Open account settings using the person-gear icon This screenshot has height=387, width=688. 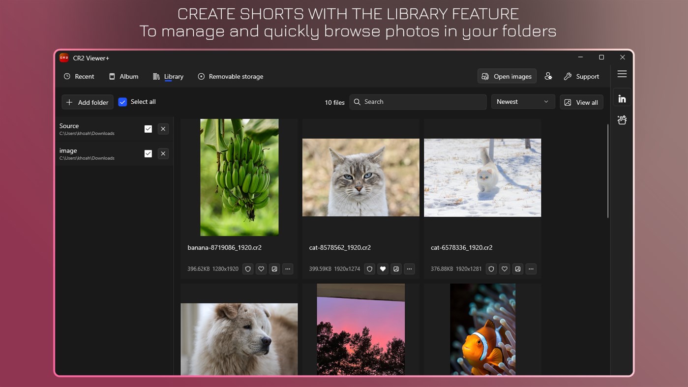pyautogui.click(x=548, y=76)
